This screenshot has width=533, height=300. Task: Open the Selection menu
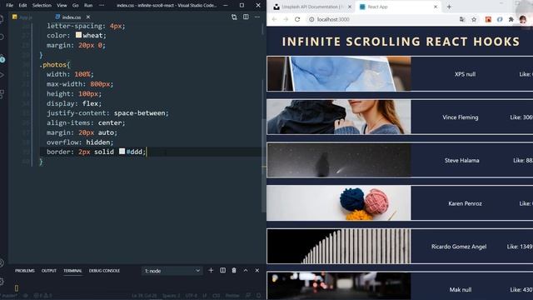[x=42, y=6]
